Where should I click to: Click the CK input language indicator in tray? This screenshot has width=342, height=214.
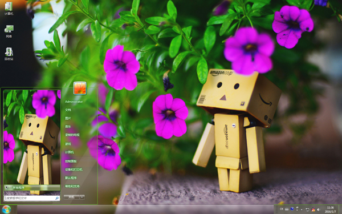point(282,209)
